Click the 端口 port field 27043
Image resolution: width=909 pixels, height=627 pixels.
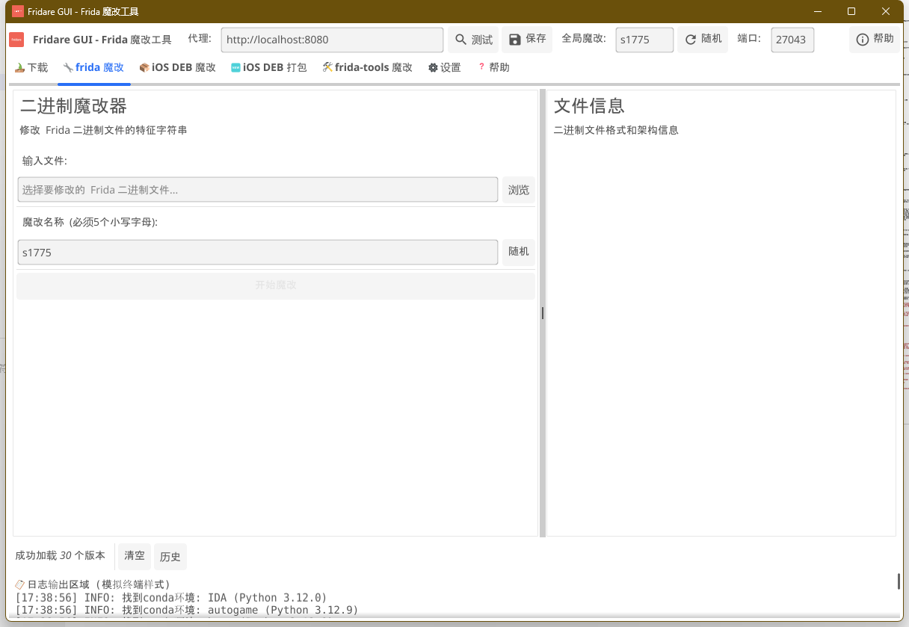(x=792, y=40)
